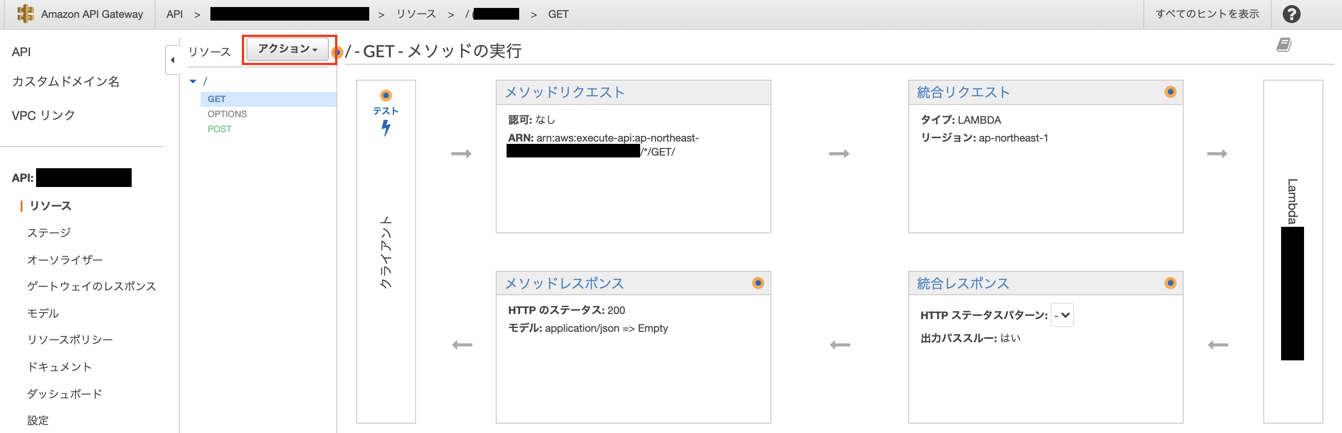Image resolution: width=1342 pixels, height=433 pixels.
Task: Select the OPTIONS method in tree
Action: (x=227, y=114)
